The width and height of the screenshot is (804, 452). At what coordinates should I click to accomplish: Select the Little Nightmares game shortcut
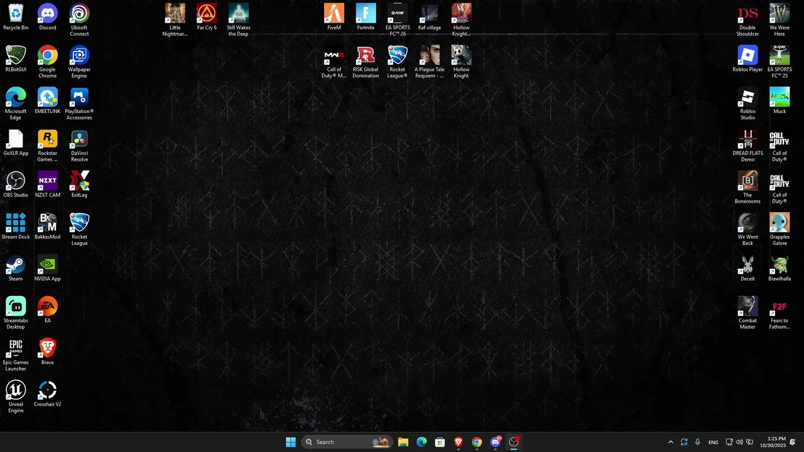click(175, 21)
